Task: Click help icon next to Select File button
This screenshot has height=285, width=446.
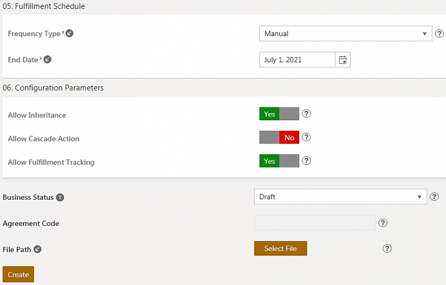Action: coord(387,248)
